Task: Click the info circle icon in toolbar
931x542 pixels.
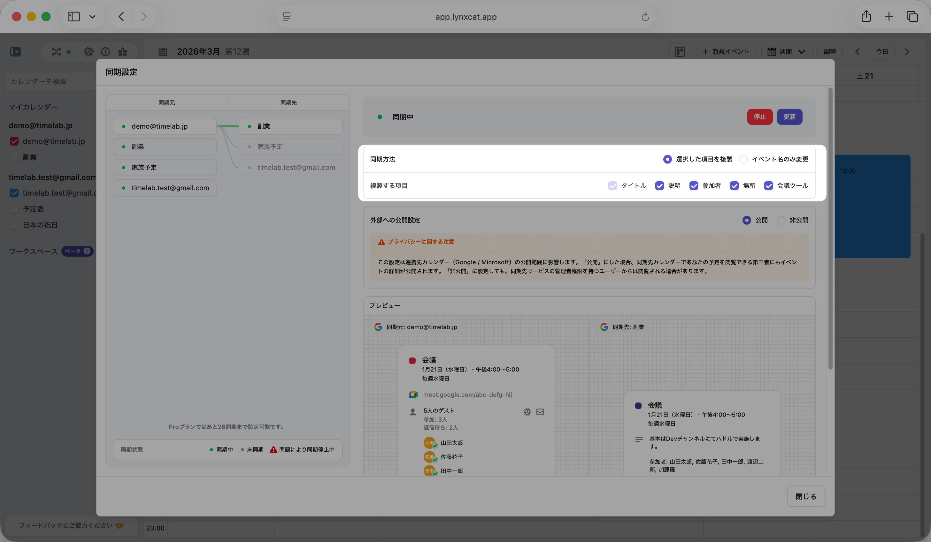Action: [105, 52]
